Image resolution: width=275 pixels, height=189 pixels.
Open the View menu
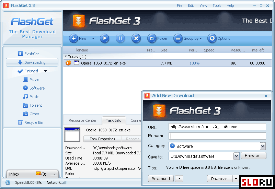tap(203, 5)
